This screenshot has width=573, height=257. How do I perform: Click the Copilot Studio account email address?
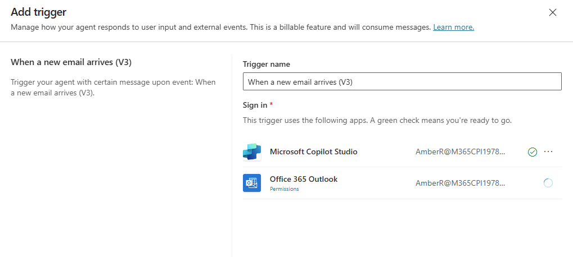[x=460, y=152]
